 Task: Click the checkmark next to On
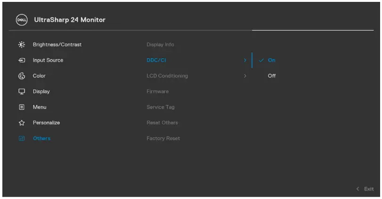[x=261, y=60]
